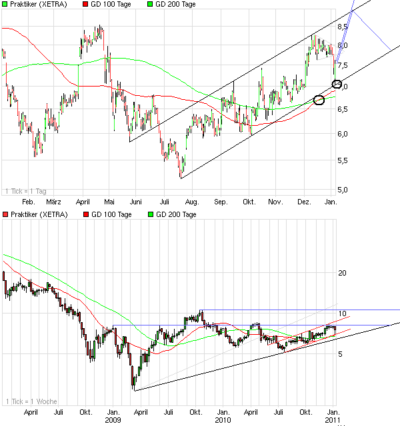Click the 6,0 price label
400x426 pixels.
click(343, 134)
